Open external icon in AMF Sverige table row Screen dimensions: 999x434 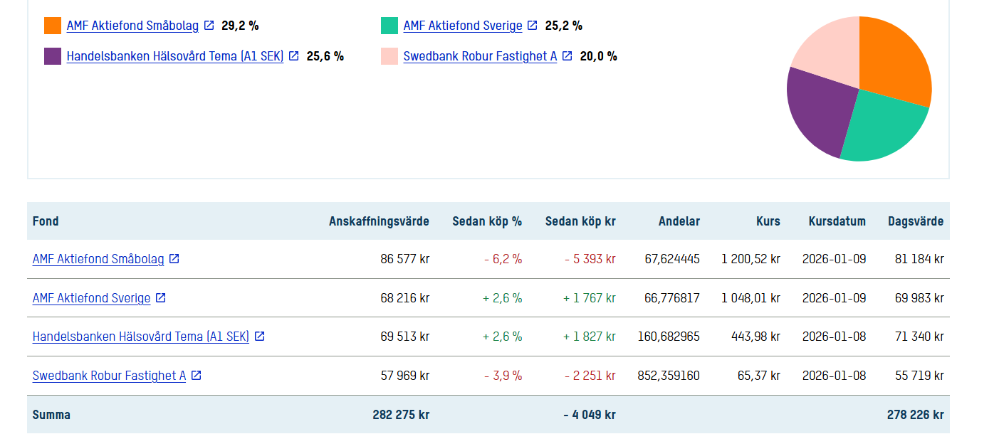[160, 297]
